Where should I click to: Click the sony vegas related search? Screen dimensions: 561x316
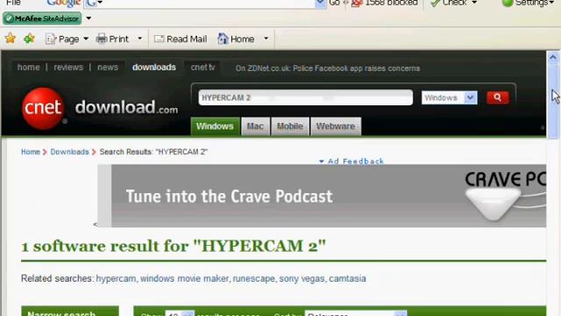302,278
